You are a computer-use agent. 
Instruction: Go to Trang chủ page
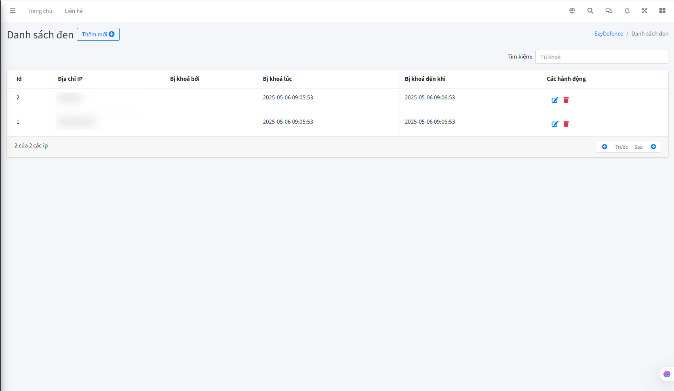[x=40, y=11]
